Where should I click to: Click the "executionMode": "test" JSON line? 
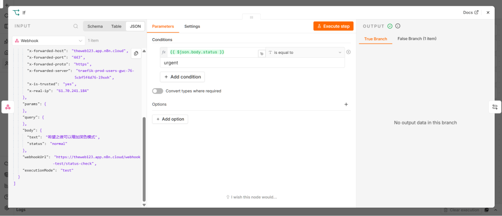coord(48,170)
